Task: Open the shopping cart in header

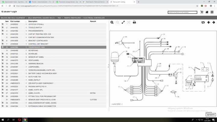Action: point(202,12)
